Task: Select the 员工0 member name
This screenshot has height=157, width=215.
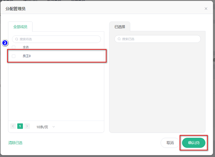Action: click(27, 56)
